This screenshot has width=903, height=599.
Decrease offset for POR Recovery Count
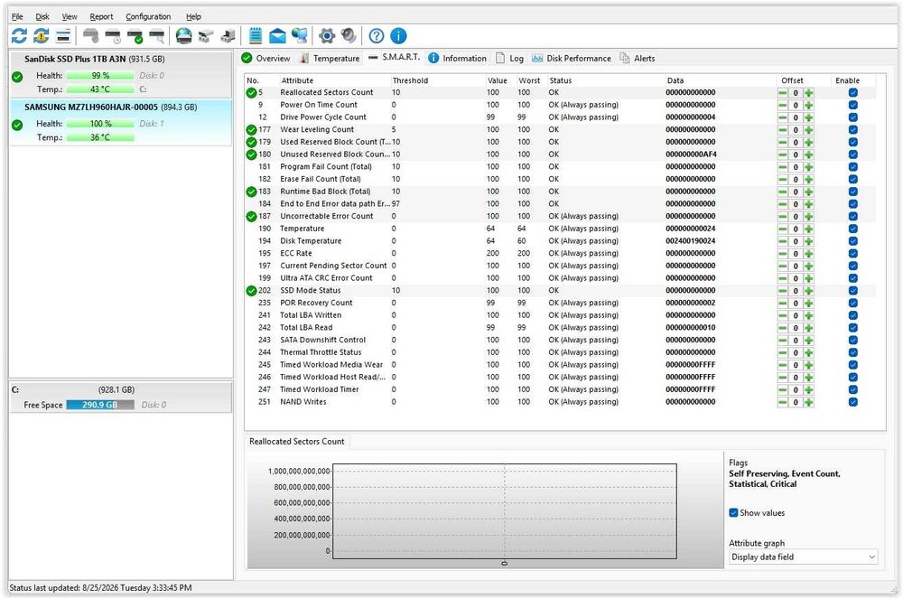click(x=783, y=304)
